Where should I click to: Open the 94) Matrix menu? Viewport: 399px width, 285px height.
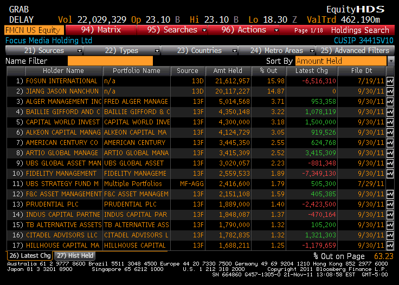[101, 30]
